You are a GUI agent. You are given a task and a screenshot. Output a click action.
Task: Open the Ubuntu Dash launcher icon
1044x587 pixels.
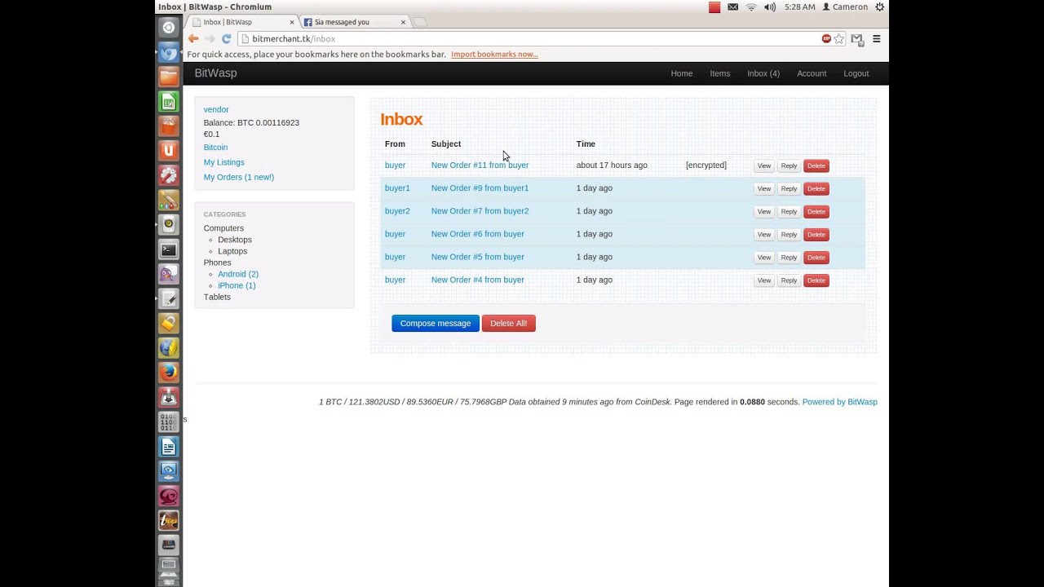(169, 28)
